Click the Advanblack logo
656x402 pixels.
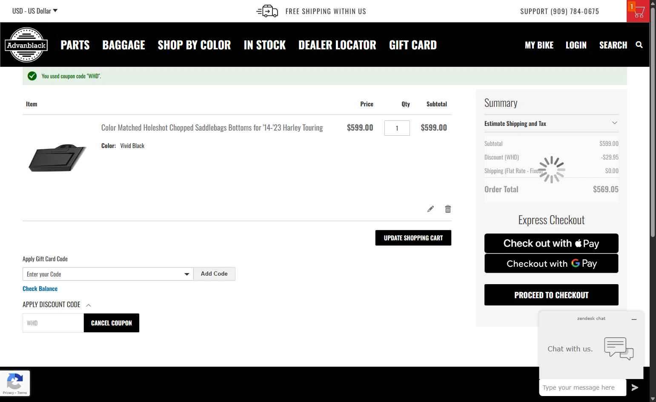point(26,45)
